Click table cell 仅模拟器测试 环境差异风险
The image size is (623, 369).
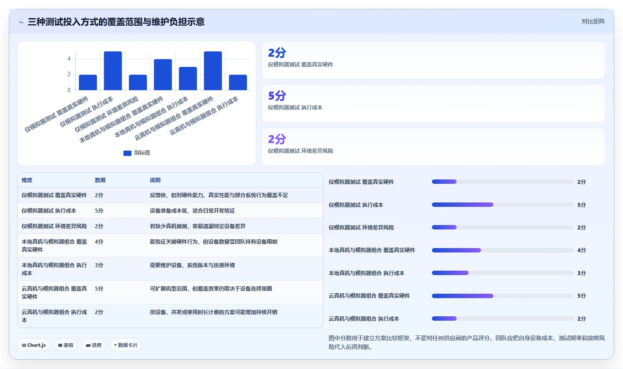tap(54, 226)
